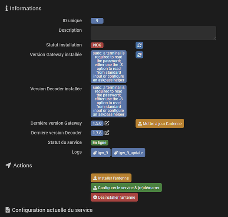228x217 pixels.
Task: Click the Informations 'i' icon
Action: 7,8
